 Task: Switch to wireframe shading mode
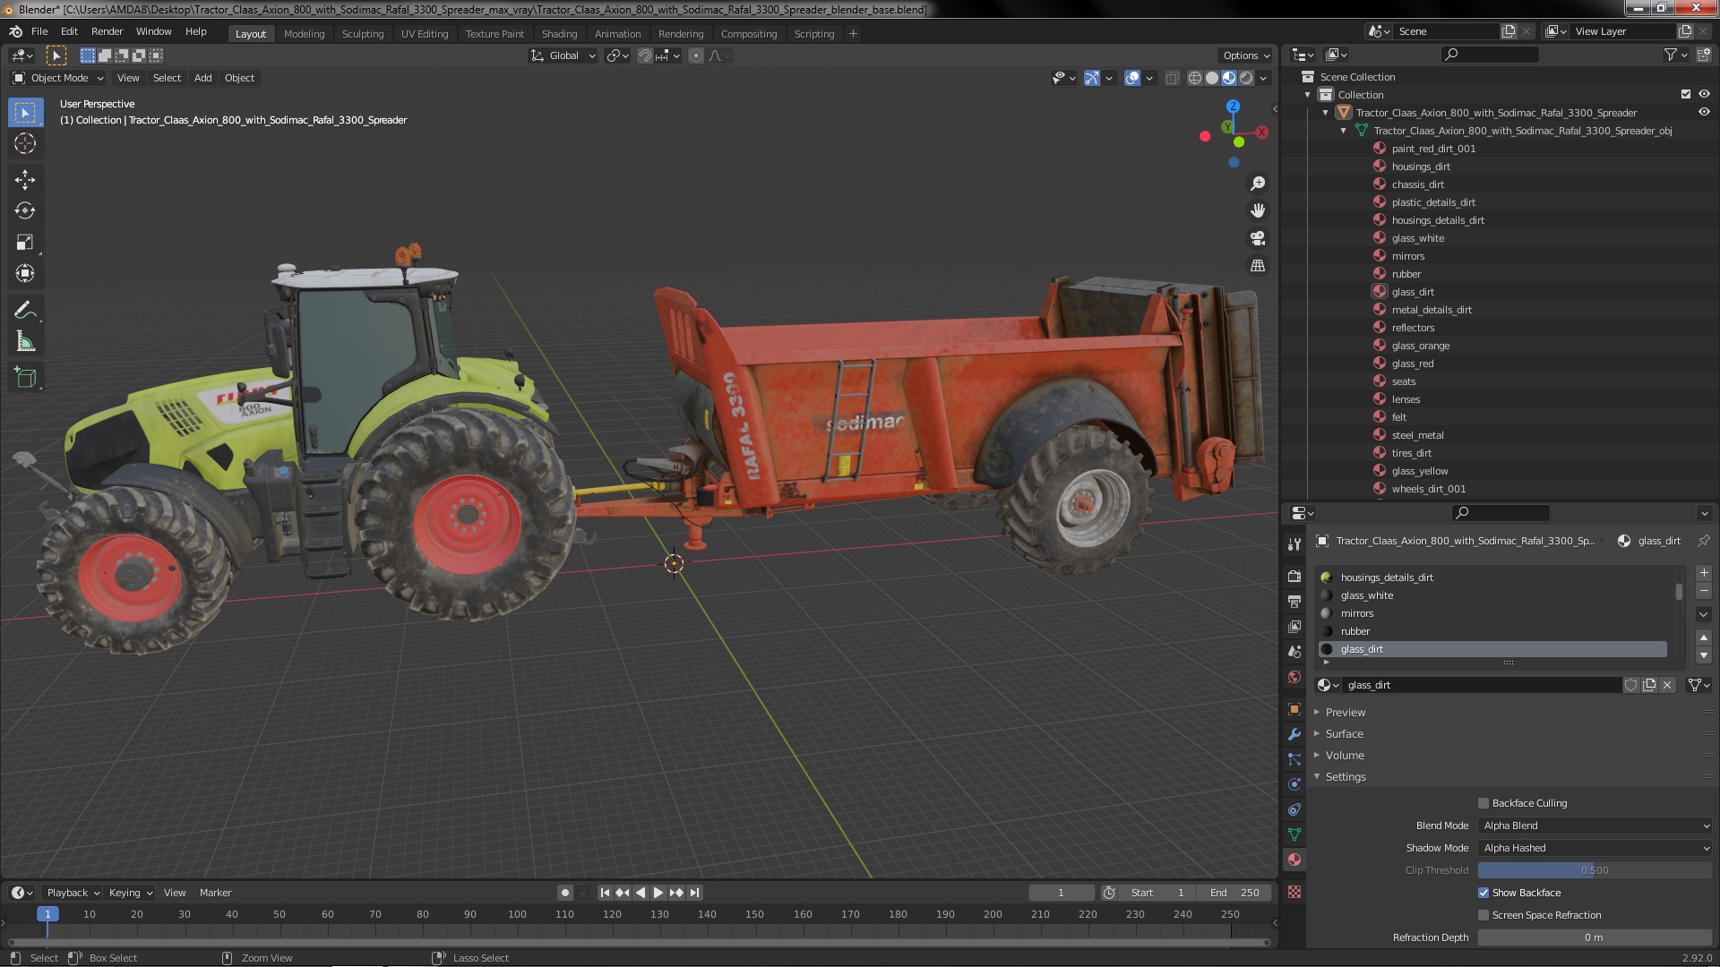pos(1195,78)
